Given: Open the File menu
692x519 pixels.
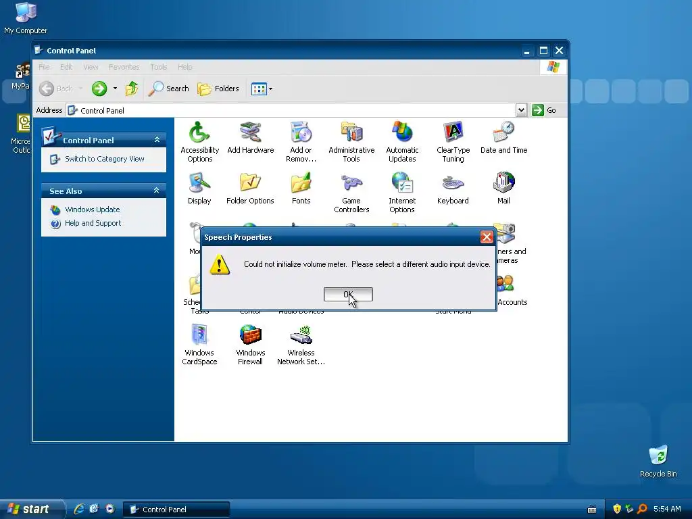Looking at the screenshot, I should pyautogui.click(x=44, y=67).
